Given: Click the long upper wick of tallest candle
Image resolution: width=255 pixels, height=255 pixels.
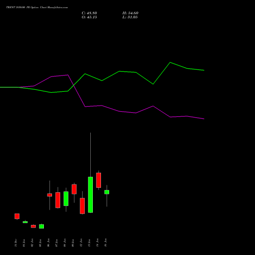Looking at the screenshot, I should pos(90,155).
